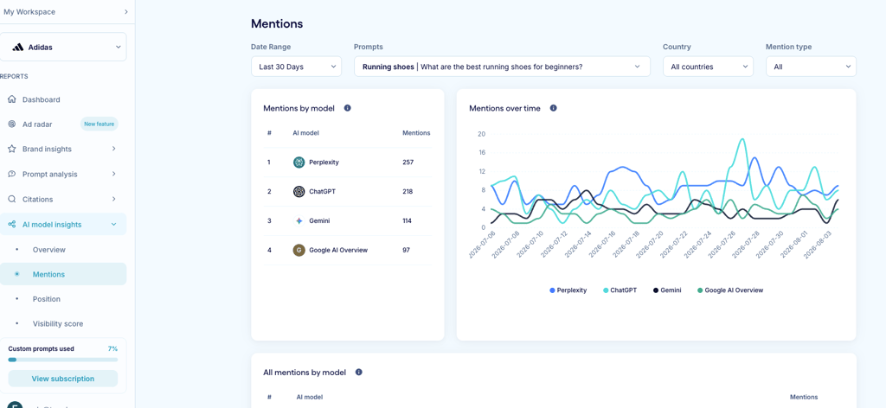Click ChatGPT row mentions value 218
This screenshot has height=408, width=886.
coord(408,192)
